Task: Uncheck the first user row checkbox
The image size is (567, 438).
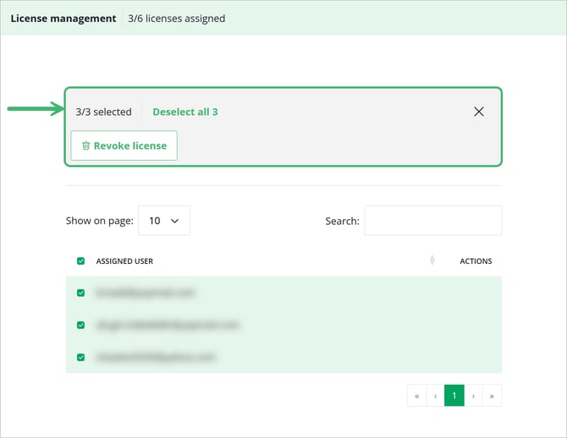Action: (81, 293)
